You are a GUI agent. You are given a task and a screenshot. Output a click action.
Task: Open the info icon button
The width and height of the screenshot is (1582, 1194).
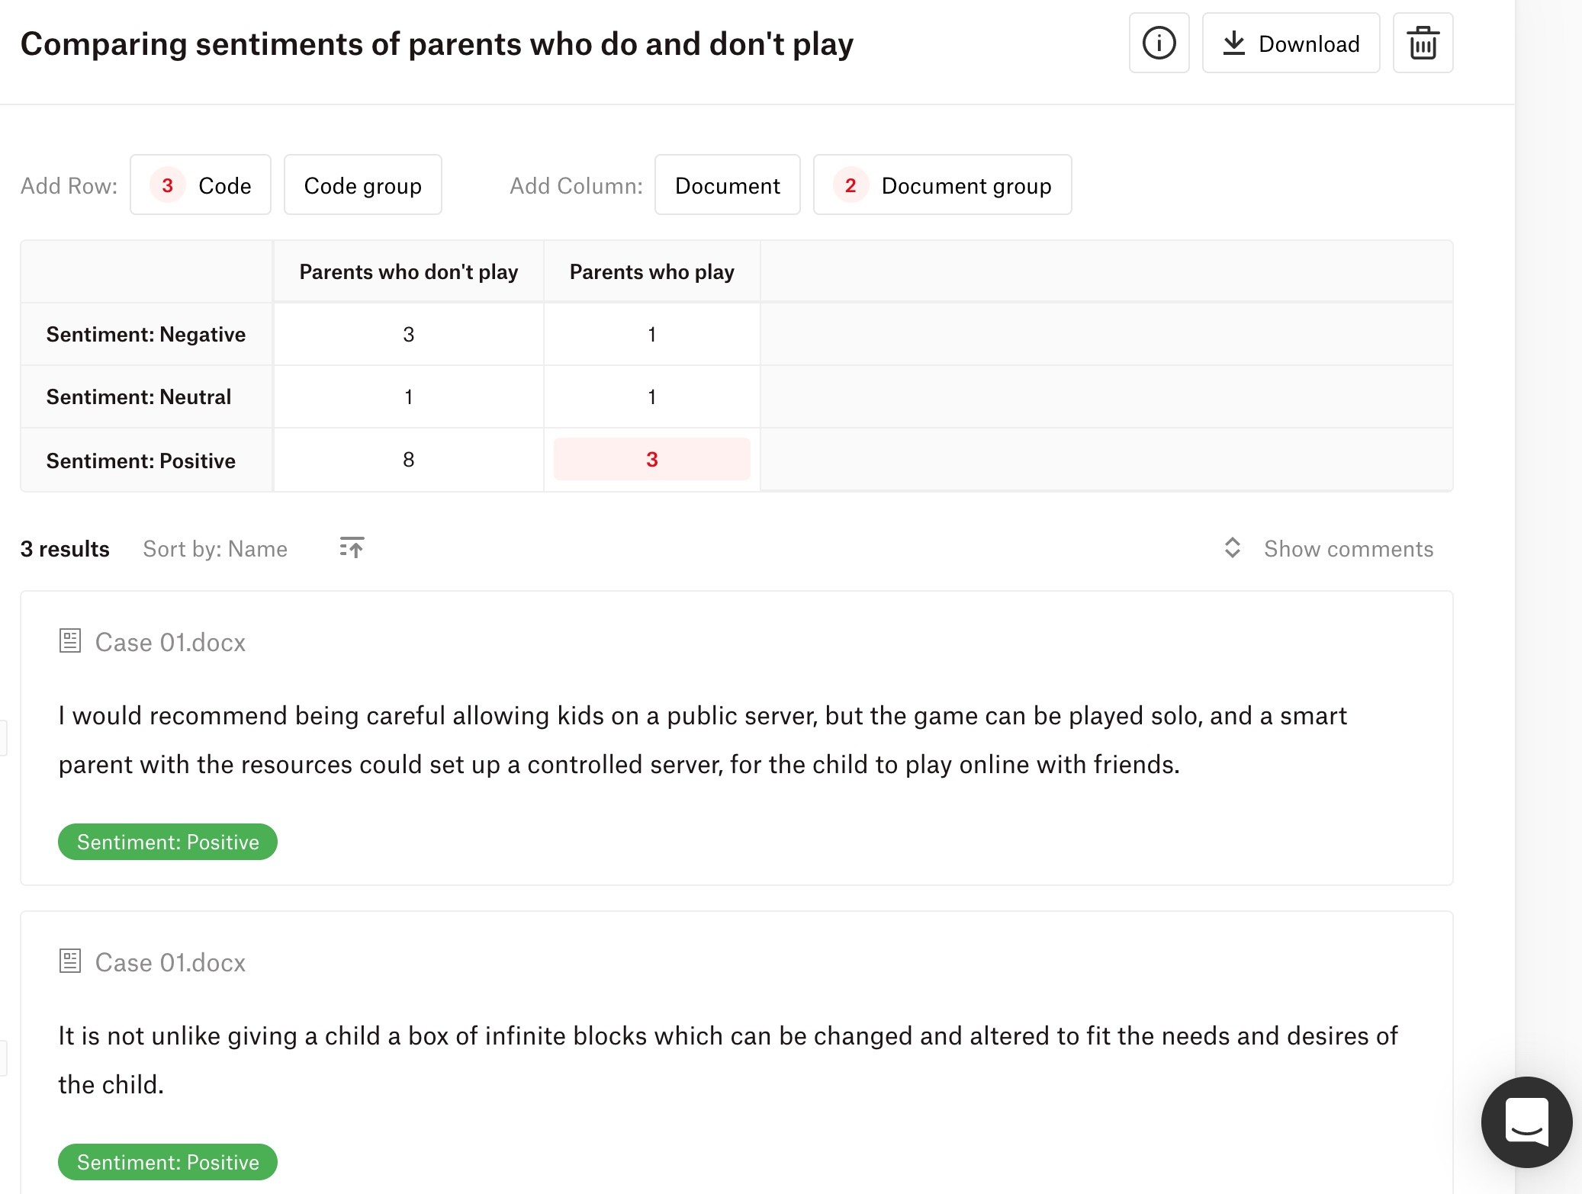(1159, 43)
